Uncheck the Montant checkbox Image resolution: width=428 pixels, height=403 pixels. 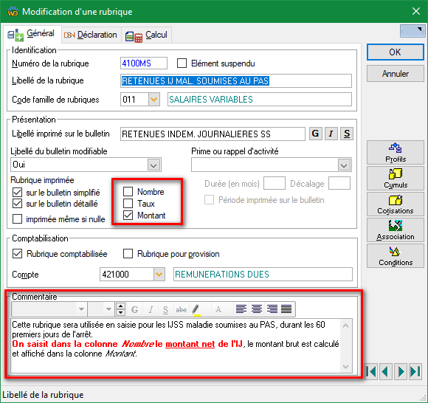pyautogui.click(x=128, y=215)
